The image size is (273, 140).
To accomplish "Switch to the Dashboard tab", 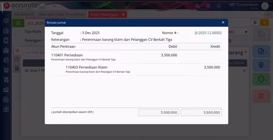I will (24, 14).
